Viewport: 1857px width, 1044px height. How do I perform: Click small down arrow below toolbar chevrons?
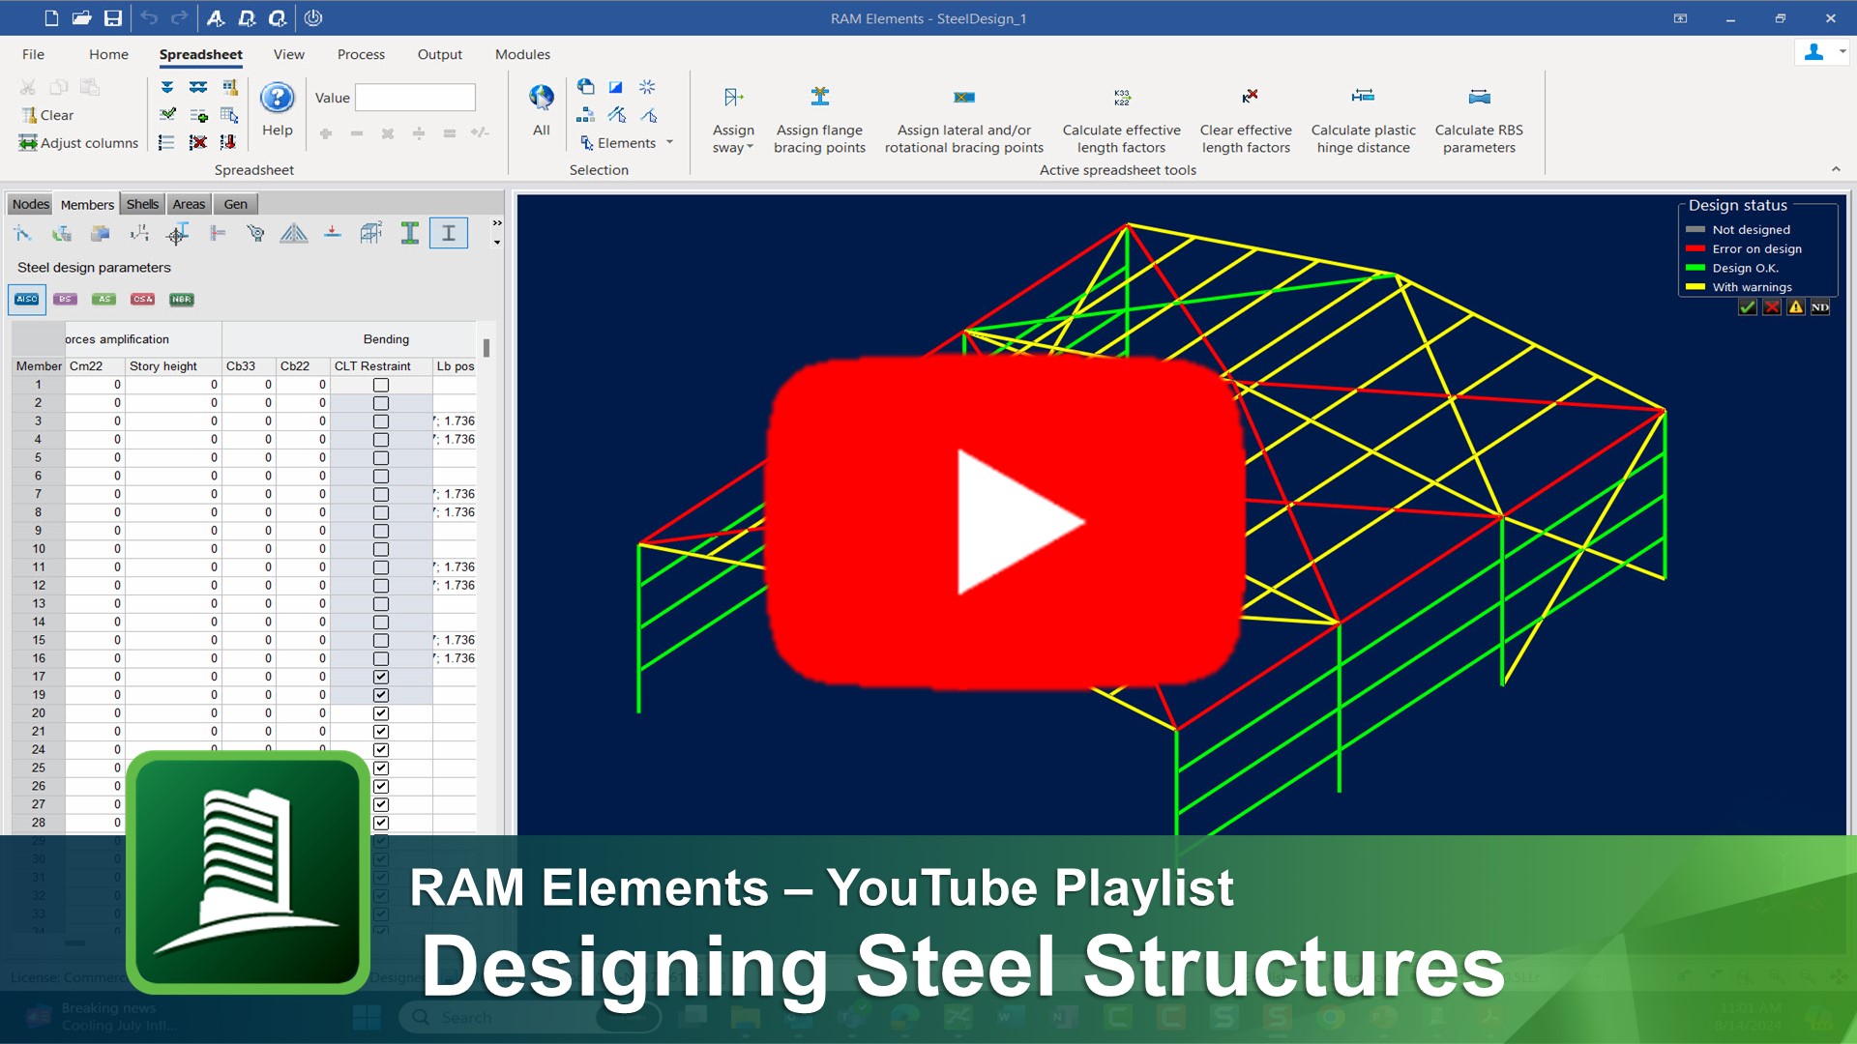497,243
